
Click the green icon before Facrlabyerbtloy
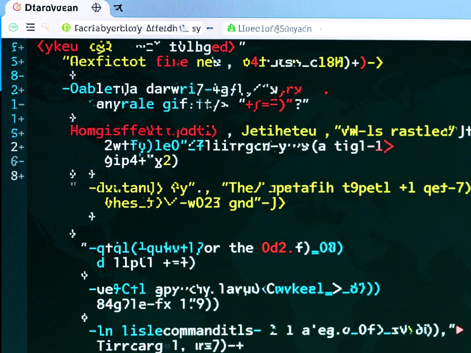pyautogui.click(x=66, y=28)
